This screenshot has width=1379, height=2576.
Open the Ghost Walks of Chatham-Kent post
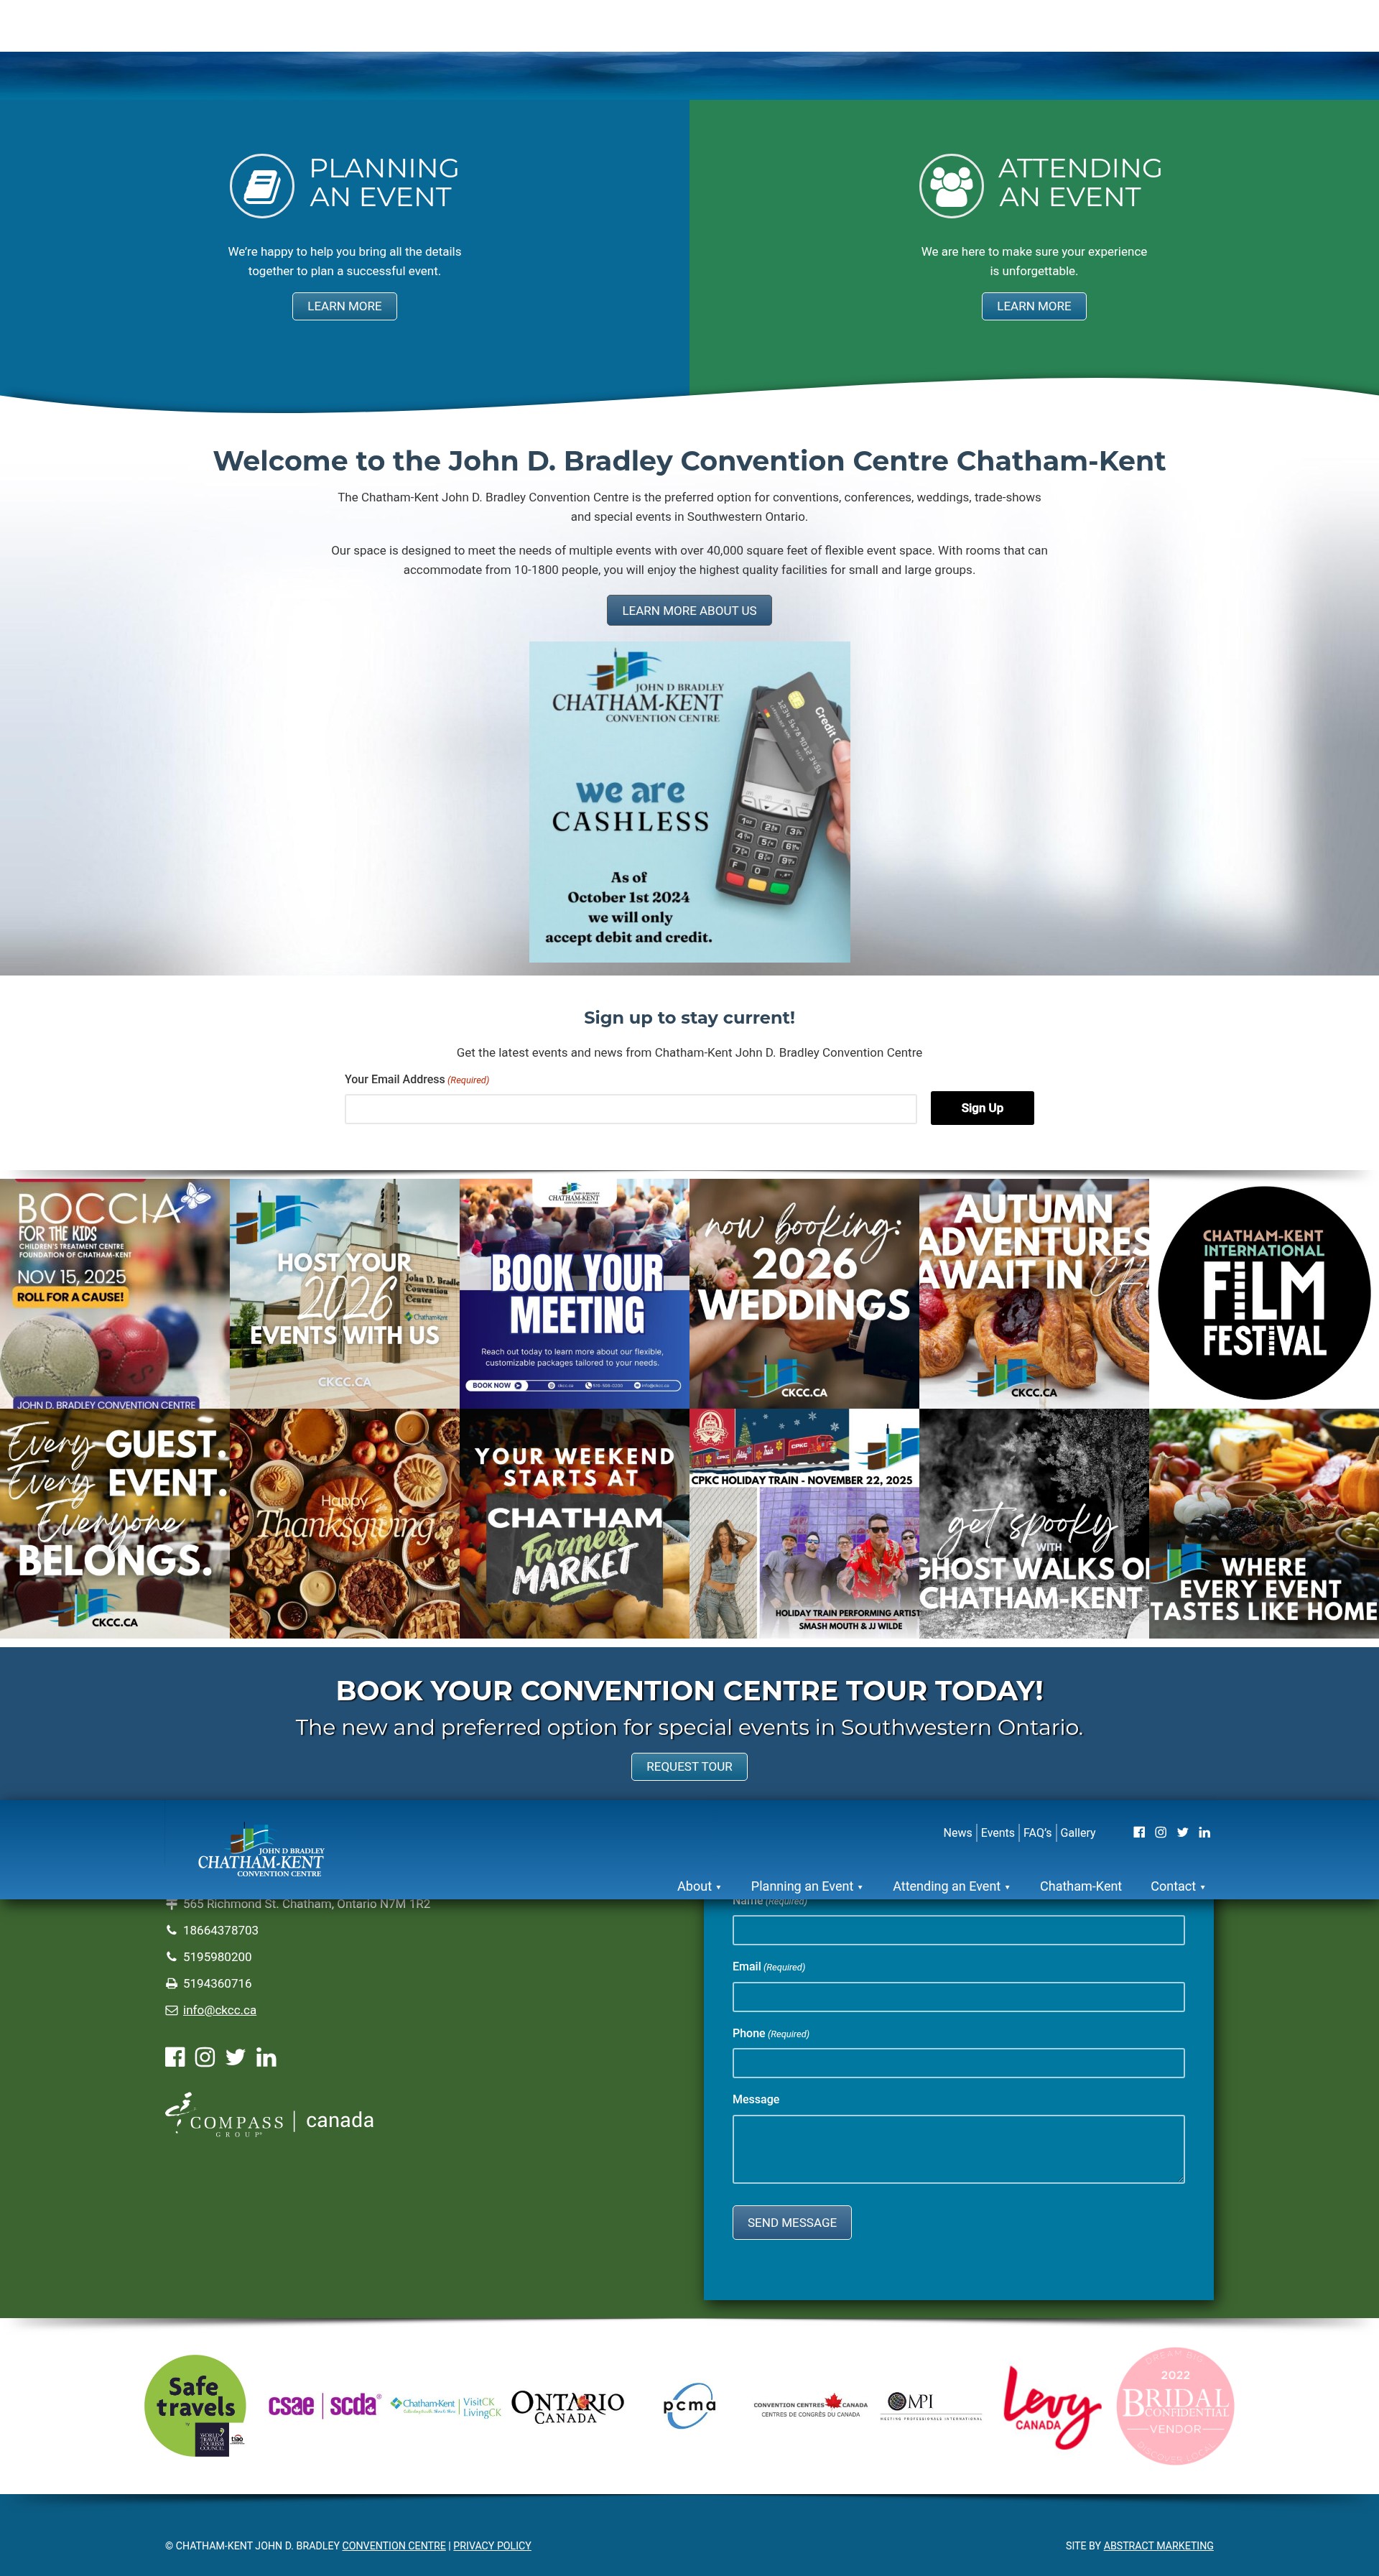(x=1034, y=1523)
